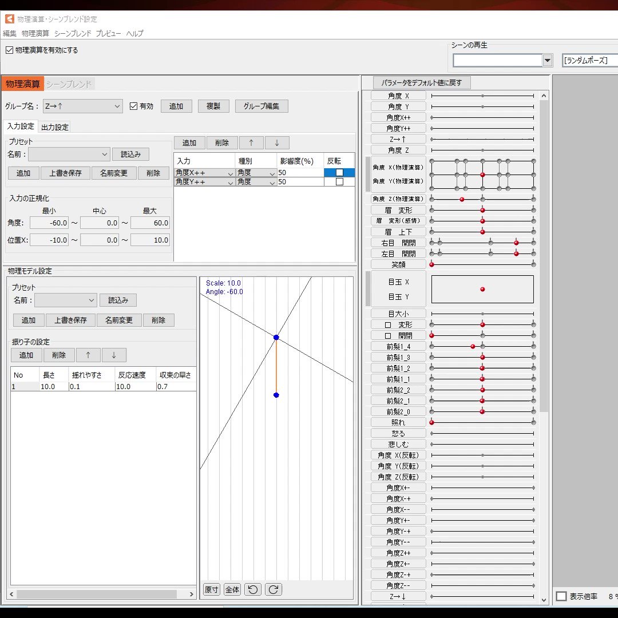Switch to the 出力設定 tab

click(55, 127)
